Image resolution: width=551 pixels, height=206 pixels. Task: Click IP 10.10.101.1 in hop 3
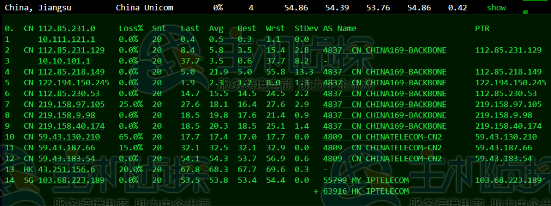tap(64, 61)
